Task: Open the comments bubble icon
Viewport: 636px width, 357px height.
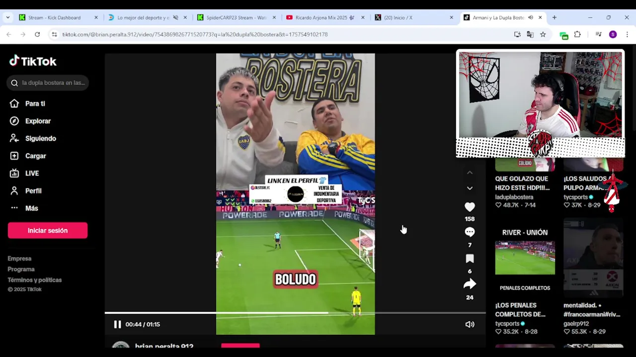Action: click(470, 232)
